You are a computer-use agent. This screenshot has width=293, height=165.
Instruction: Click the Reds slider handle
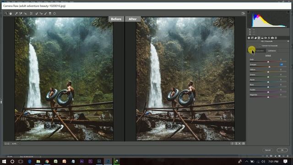(268, 62)
